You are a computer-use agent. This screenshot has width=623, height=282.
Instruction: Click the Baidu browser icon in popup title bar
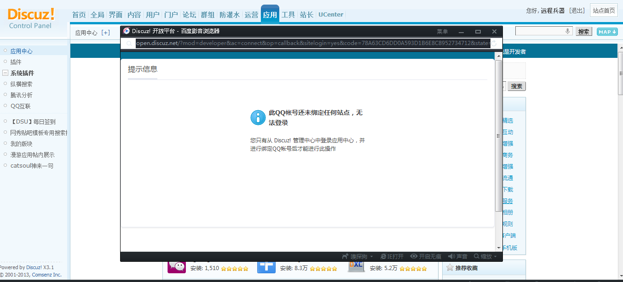click(x=127, y=31)
